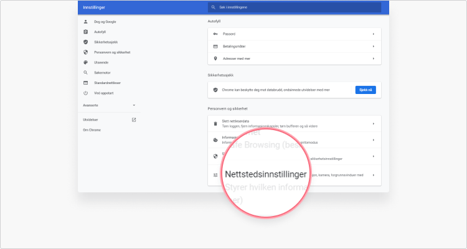Open Betalingsmåter using its right arrow
The height and width of the screenshot is (249, 467).
pyautogui.click(x=373, y=47)
